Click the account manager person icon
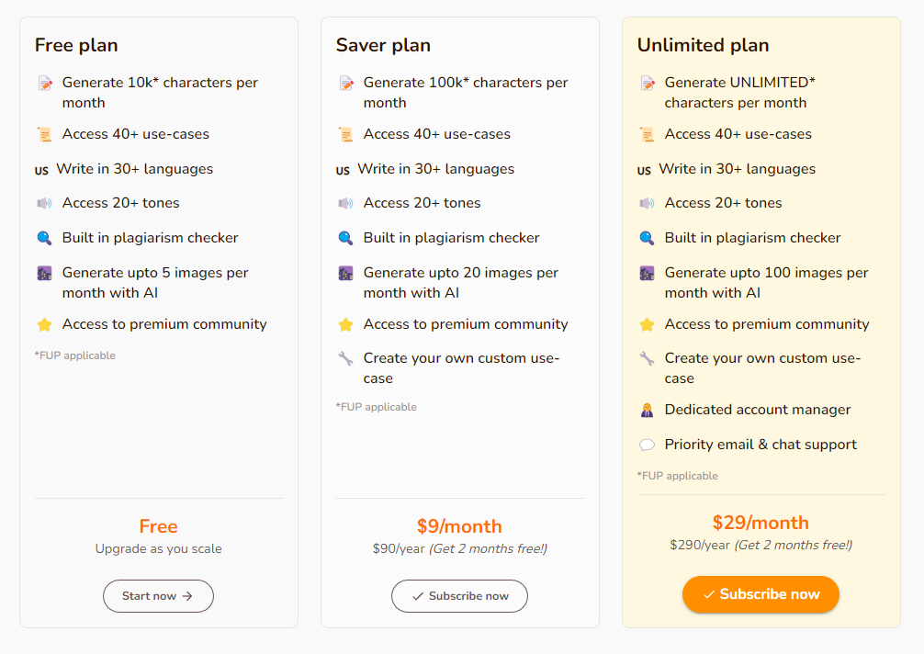The image size is (924, 654). coord(647,410)
